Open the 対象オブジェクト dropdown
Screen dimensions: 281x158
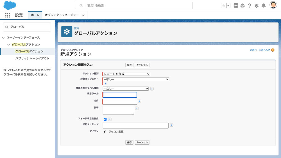136,79
